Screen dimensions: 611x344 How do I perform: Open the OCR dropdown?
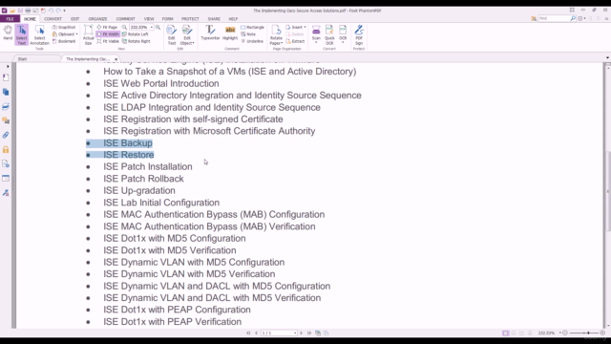click(x=343, y=34)
